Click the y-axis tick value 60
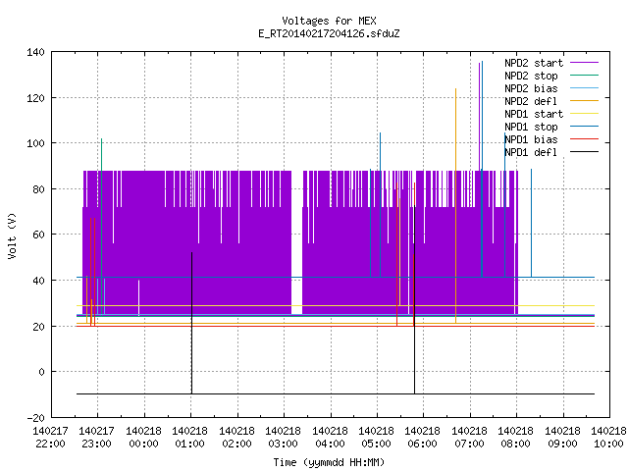 [x=38, y=235]
